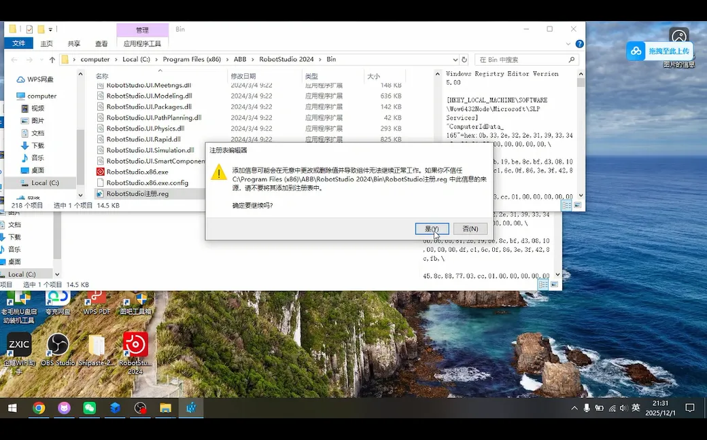Open WeChat from the taskbar

pyautogui.click(x=90, y=408)
